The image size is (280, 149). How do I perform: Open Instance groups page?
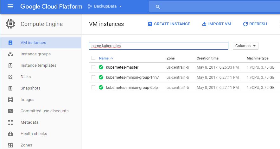(x=35, y=54)
